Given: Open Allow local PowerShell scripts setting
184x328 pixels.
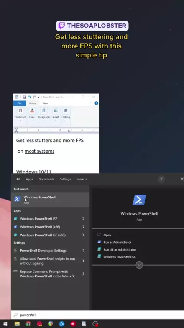Looking at the screenshot, I should (50, 261).
